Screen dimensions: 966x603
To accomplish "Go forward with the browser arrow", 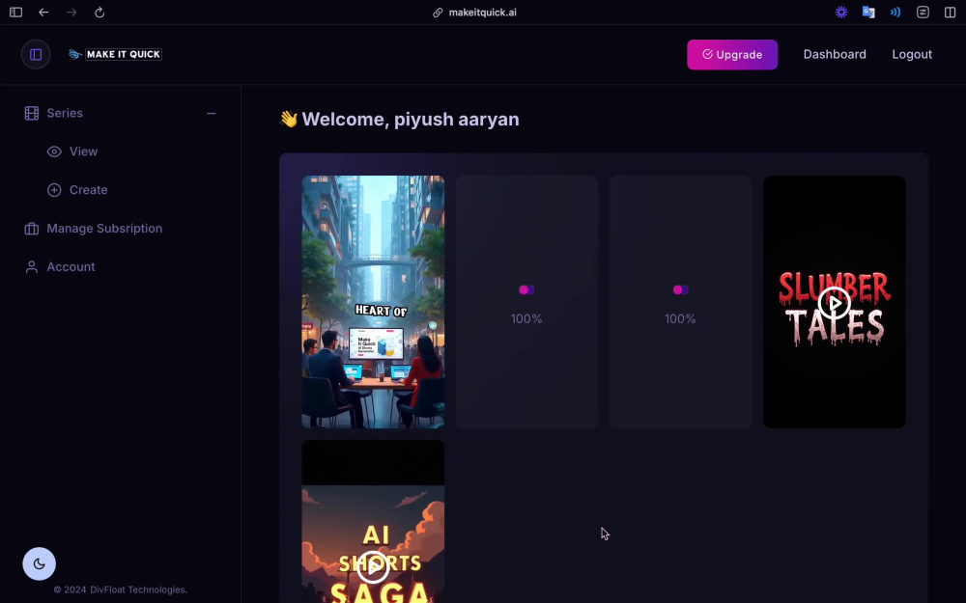I will click(x=71, y=13).
